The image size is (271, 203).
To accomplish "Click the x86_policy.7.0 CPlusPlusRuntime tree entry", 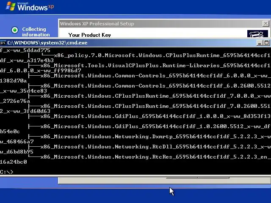I will pyautogui.click(x=162, y=55).
